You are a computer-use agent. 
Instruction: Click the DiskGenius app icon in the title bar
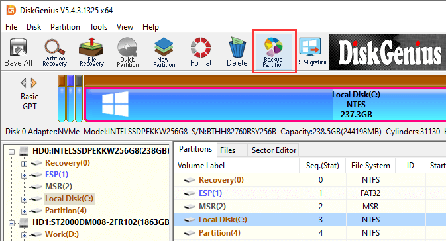click(x=11, y=10)
